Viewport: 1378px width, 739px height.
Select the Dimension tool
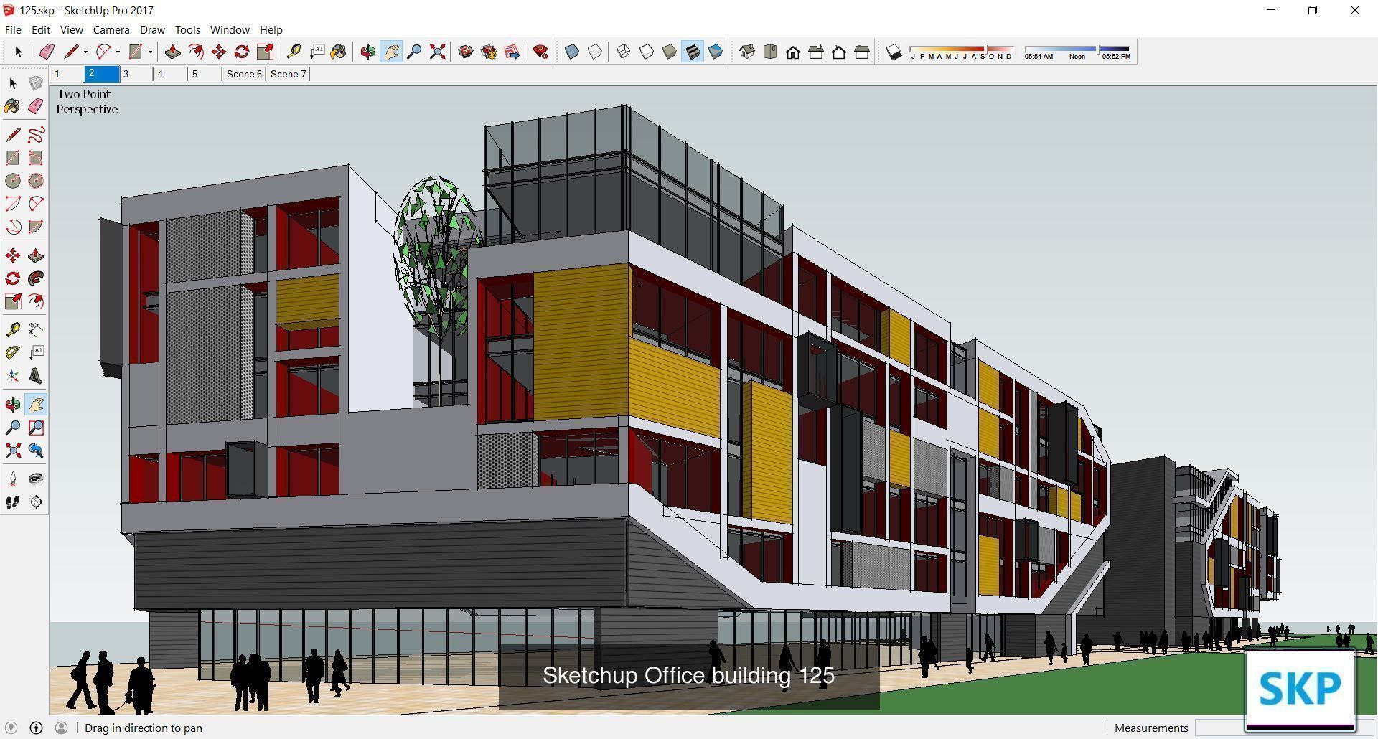(x=36, y=329)
